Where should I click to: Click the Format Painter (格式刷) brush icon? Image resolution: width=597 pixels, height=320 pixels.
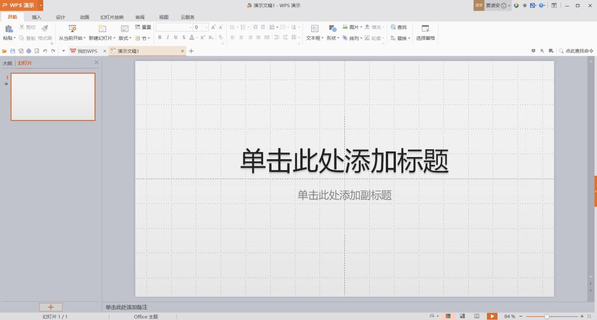coord(45,28)
